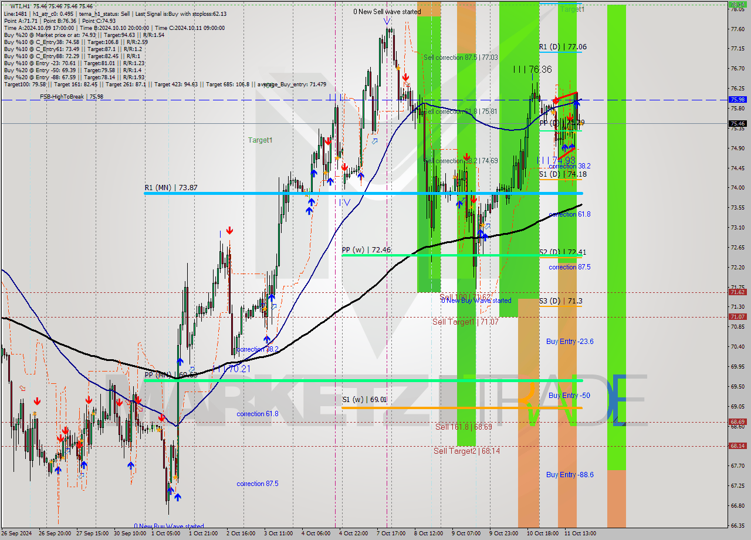Click the 'Buy %20 @ Entry -50: 69.39' line
This screenshot has width=751, height=540.
(74, 70)
